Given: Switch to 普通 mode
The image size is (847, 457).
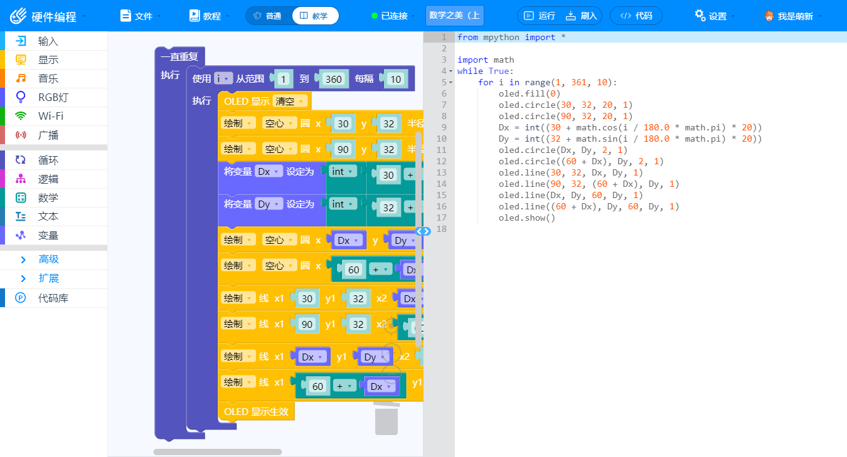Looking at the screenshot, I should tap(268, 16).
